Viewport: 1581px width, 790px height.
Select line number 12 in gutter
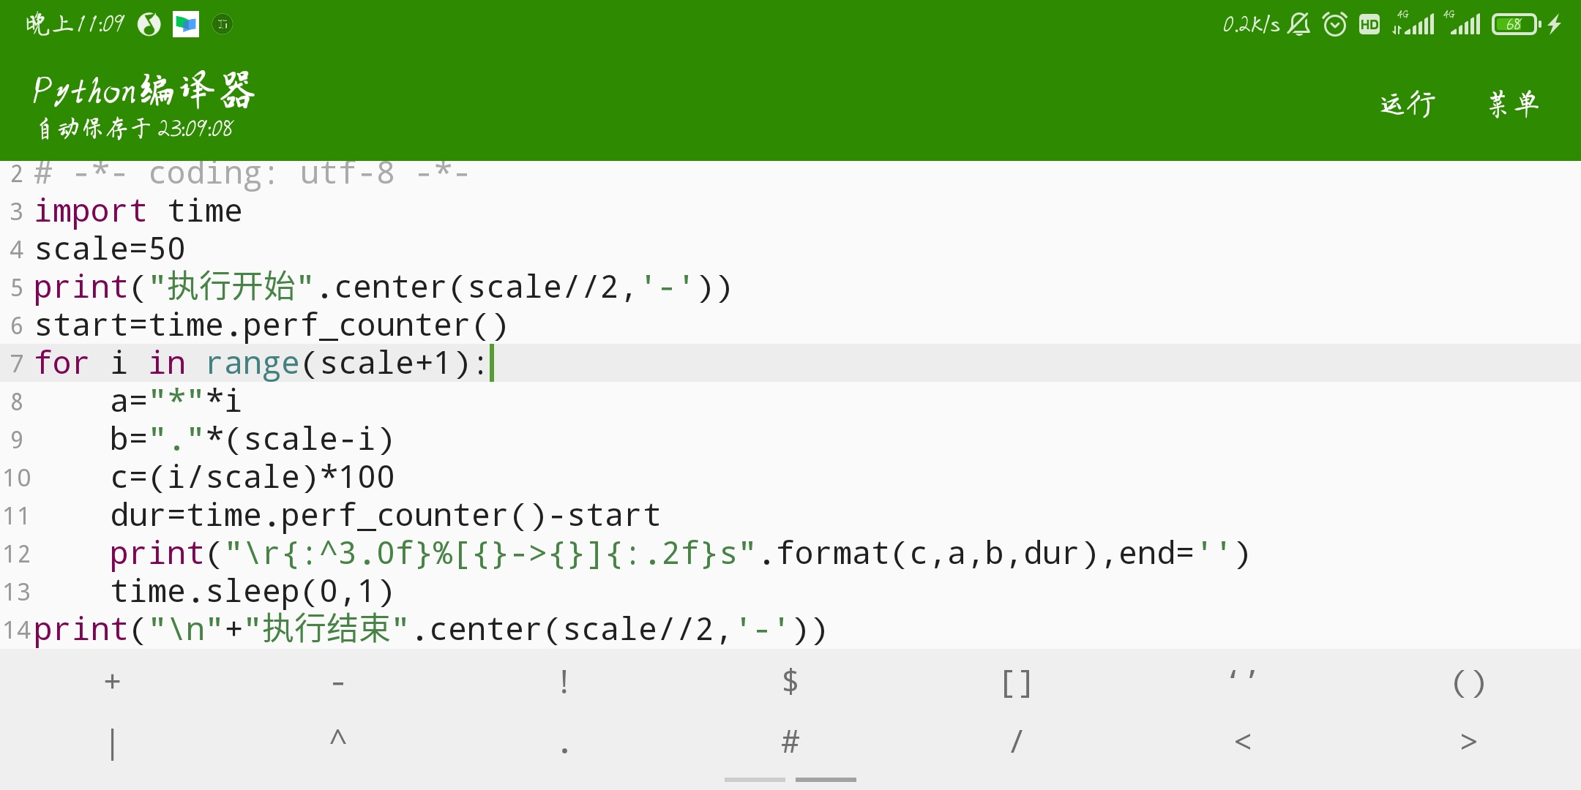pos(16,554)
